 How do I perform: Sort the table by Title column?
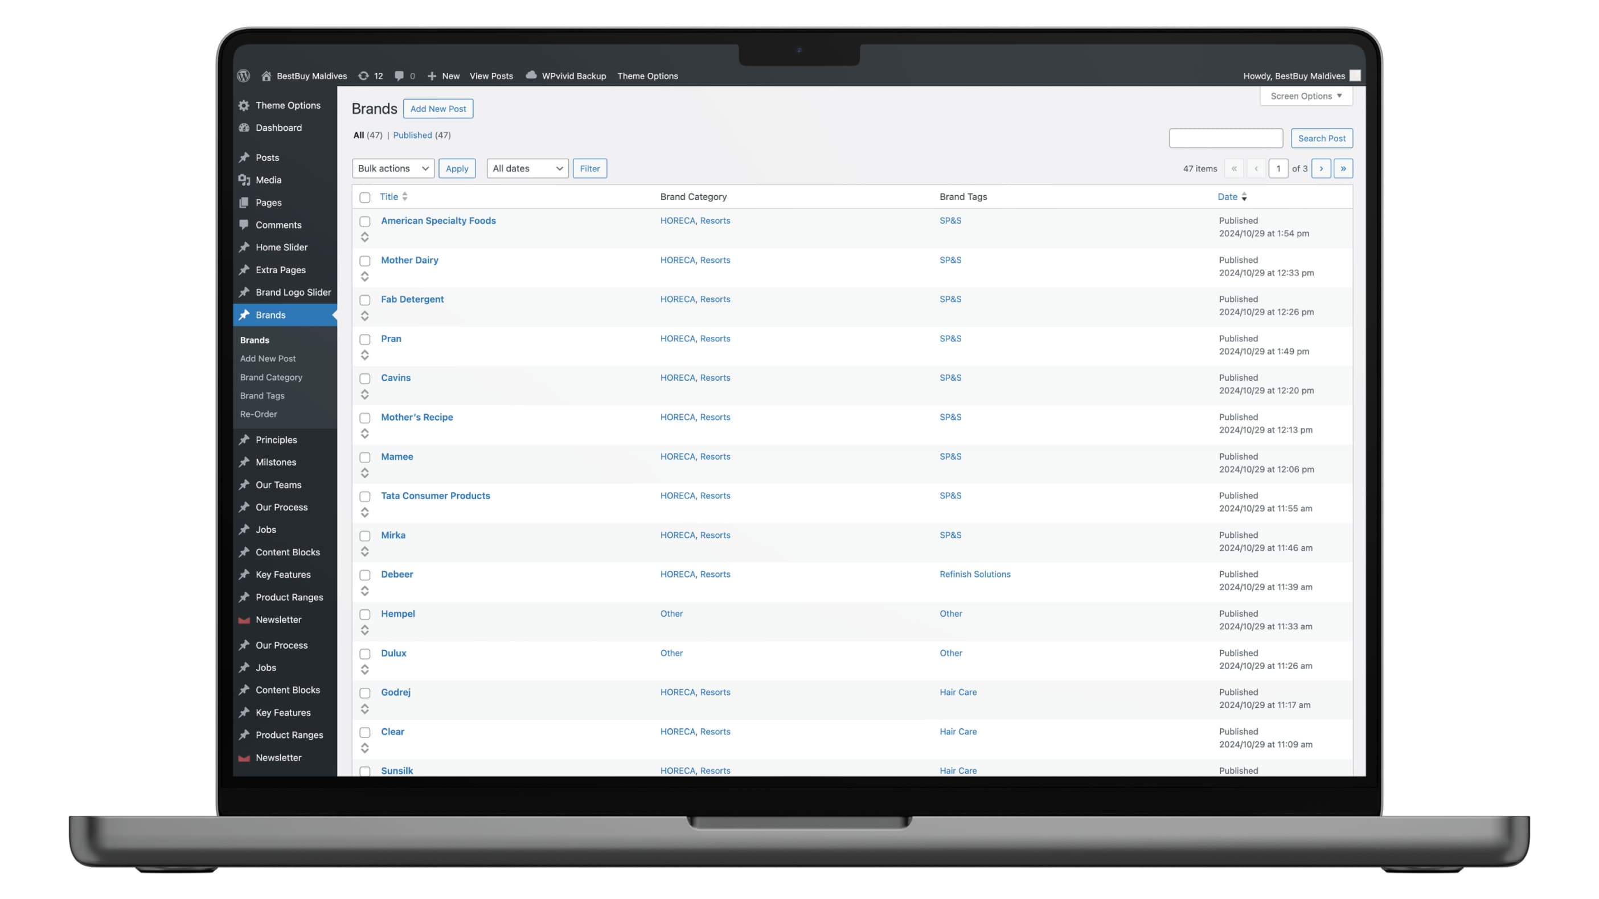(x=393, y=197)
